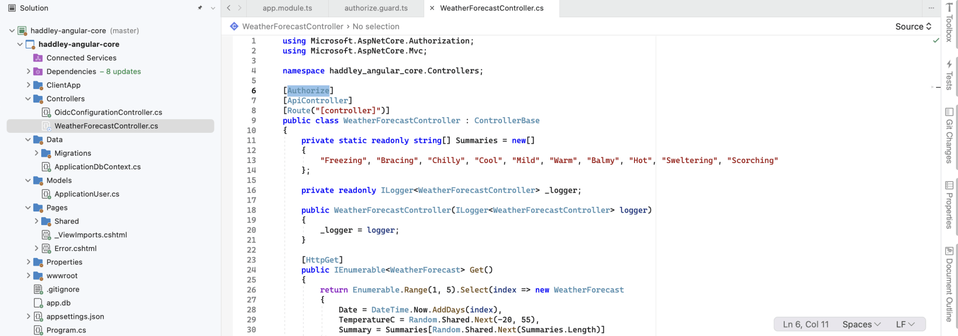Click the green analysis checkmark indicator
The width and height of the screenshot is (958, 336).
(x=936, y=41)
